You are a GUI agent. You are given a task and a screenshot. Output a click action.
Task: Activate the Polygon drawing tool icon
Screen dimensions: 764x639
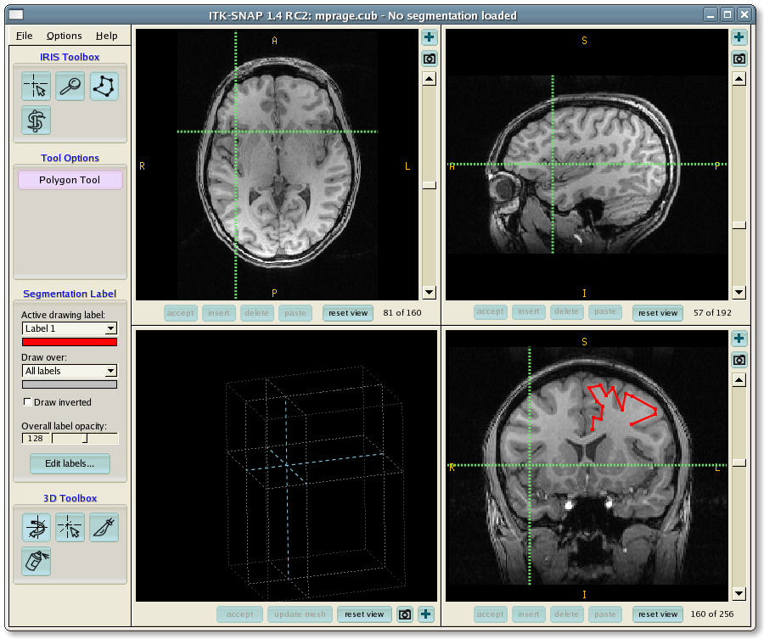pos(104,87)
